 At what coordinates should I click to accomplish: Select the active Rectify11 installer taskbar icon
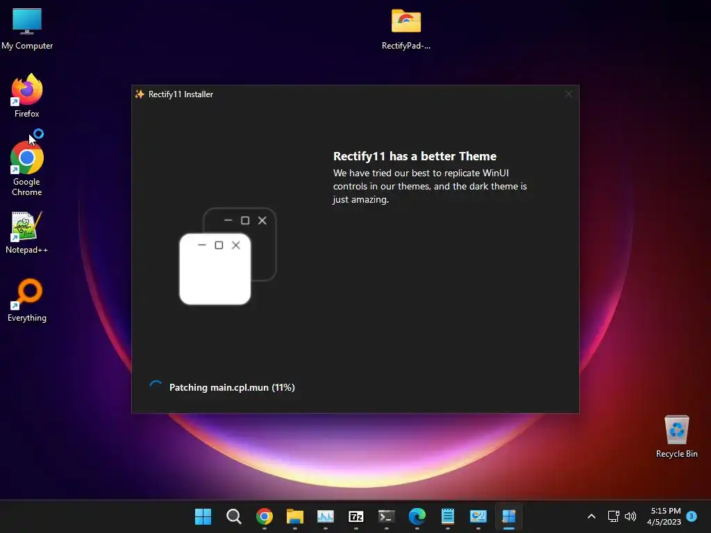click(x=509, y=516)
